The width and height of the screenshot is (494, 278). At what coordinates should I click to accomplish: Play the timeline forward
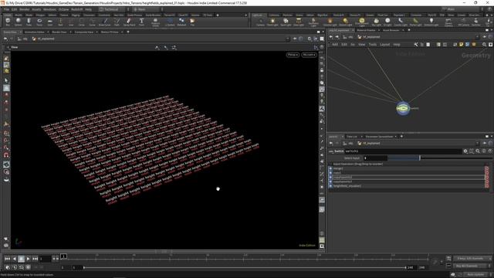pyautogui.click(x=28, y=259)
